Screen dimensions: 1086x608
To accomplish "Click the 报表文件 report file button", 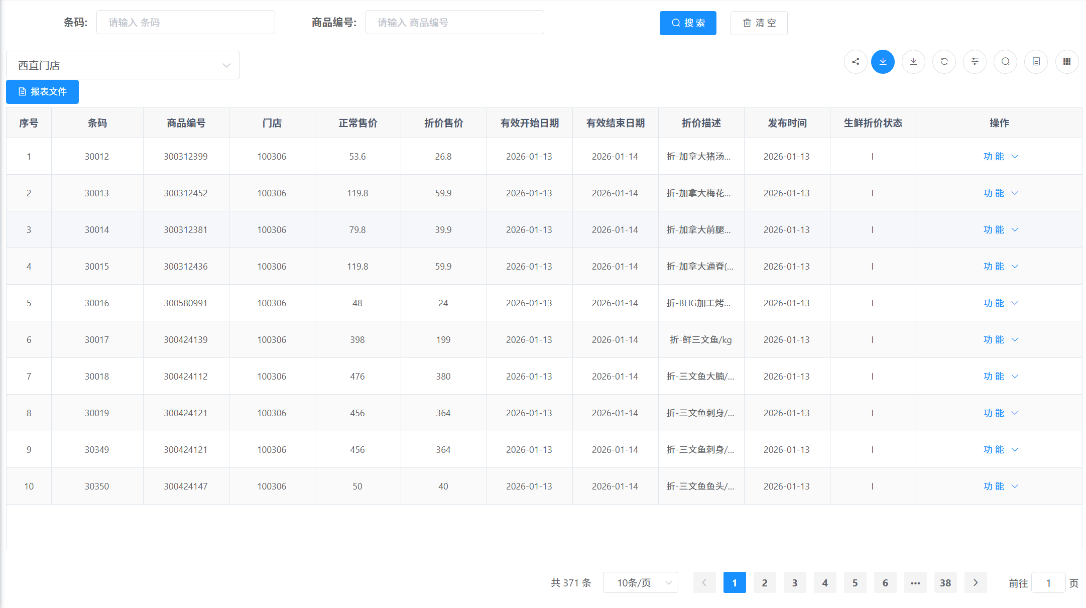I will (x=42, y=92).
